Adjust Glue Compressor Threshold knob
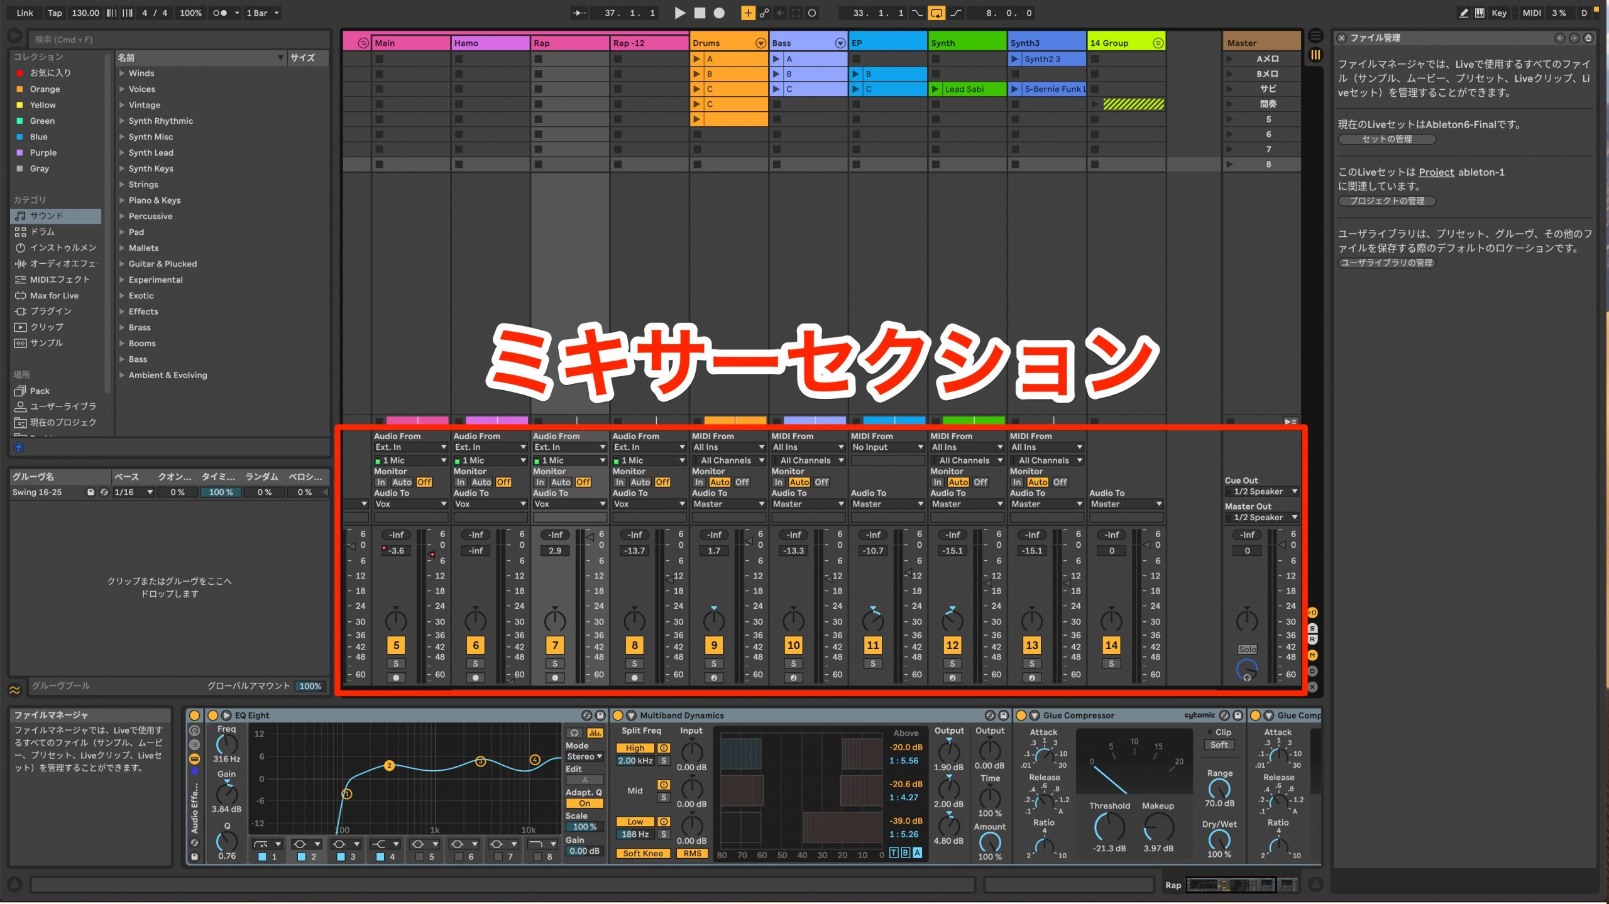Image resolution: width=1609 pixels, height=904 pixels. [1109, 827]
